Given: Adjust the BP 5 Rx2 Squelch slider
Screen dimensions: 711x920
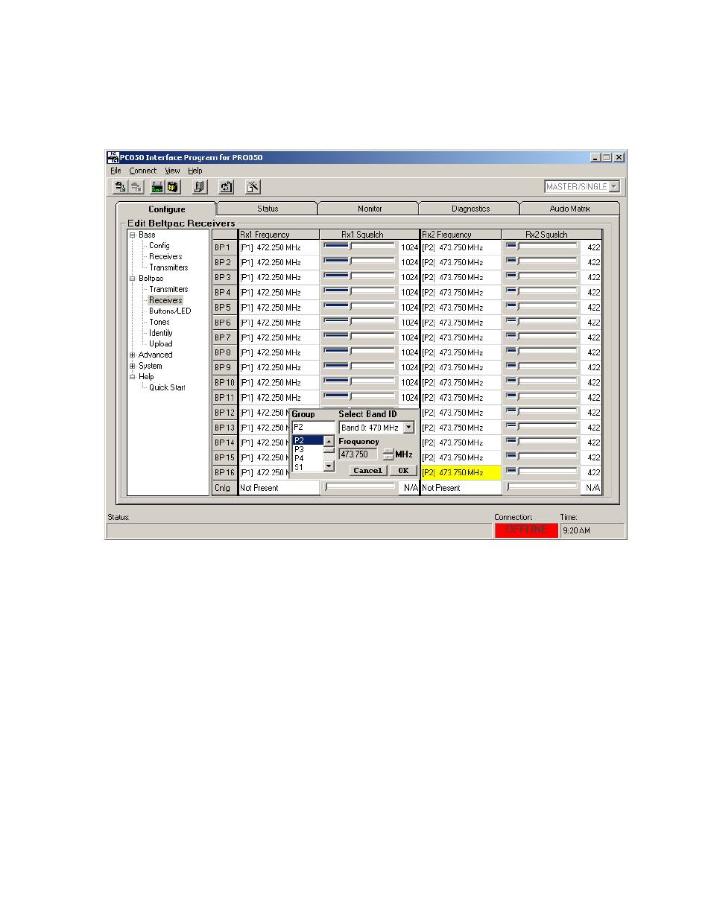Looking at the screenshot, I should pos(542,307).
